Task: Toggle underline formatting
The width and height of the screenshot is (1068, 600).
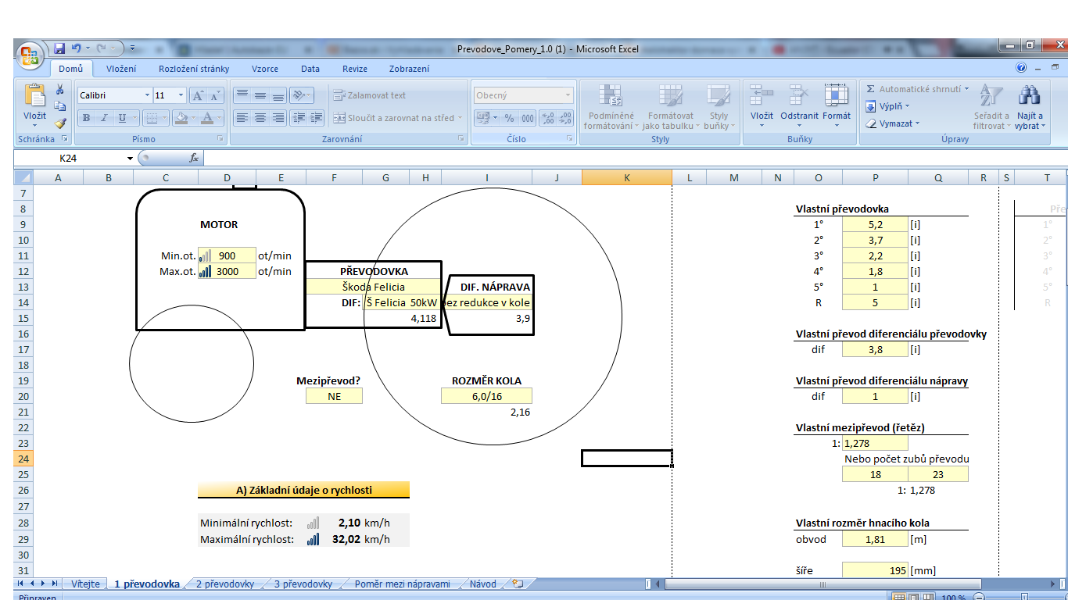Action: point(122,118)
